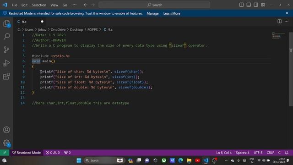Click the VS Code logo in title bar
The height and width of the screenshot is (165, 293).
(x=5, y=5)
